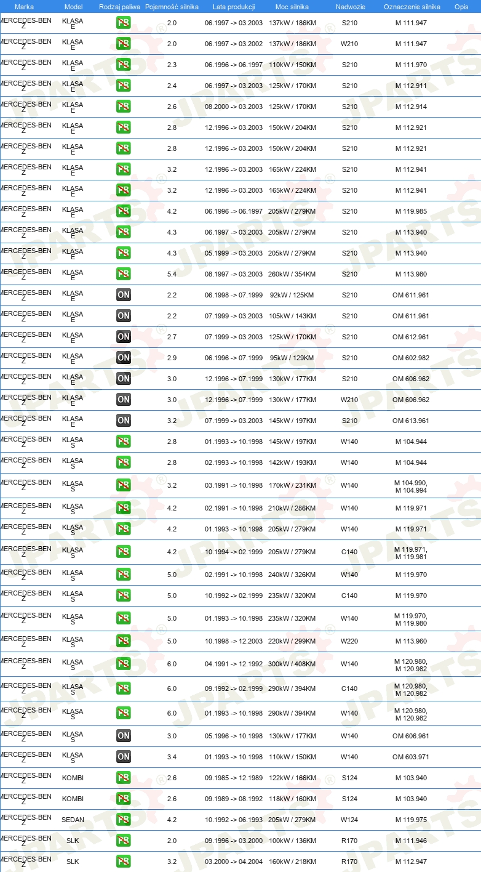Click the 260kW / 354KM power cell

292,274
